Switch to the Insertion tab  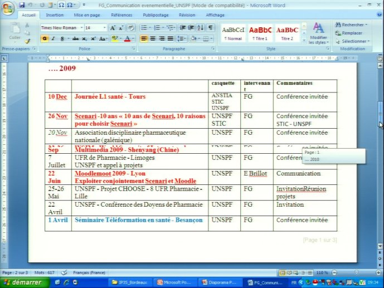pyautogui.click(x=55, y=15)
